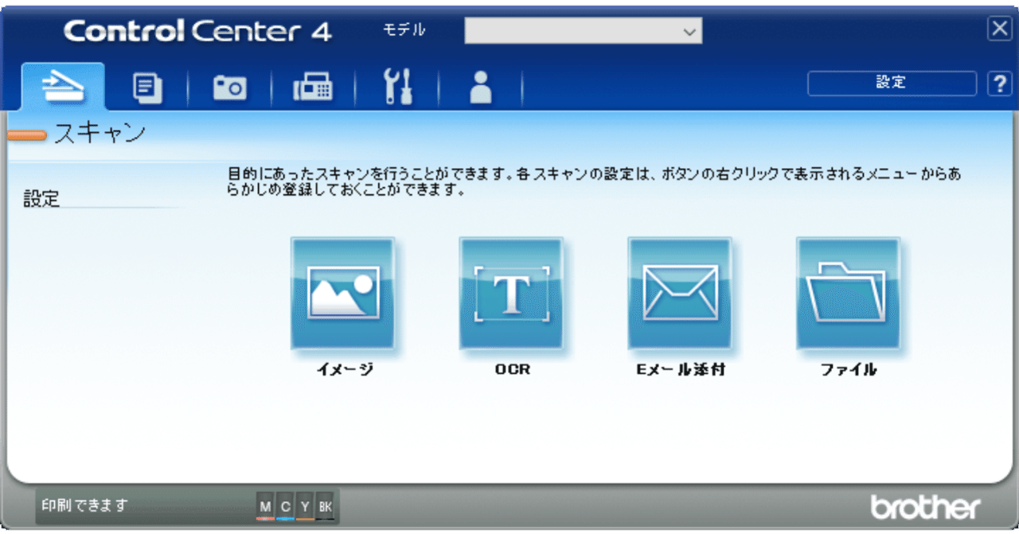Screen dimensions: 1019x534
Task: Click the Yellow ink level indicator
Action: (304, 505)
